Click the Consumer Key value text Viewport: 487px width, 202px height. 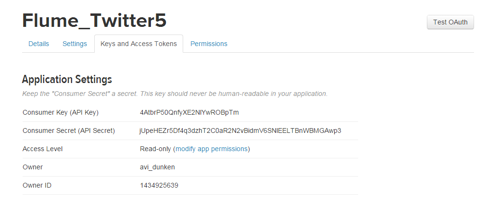[189, 112]
